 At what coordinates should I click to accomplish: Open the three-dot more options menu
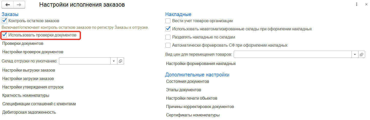pyautogui.click(x=357, y=5)
